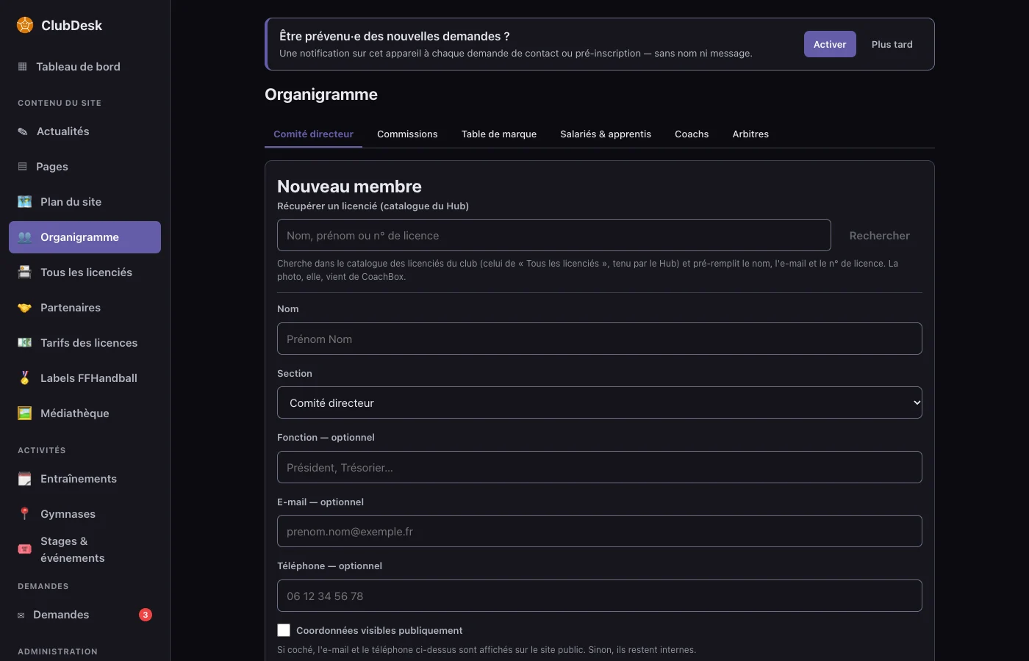Show the Arbitres tab
Viewport: 1029px width, 661px height.
click(x=750, y=134)
